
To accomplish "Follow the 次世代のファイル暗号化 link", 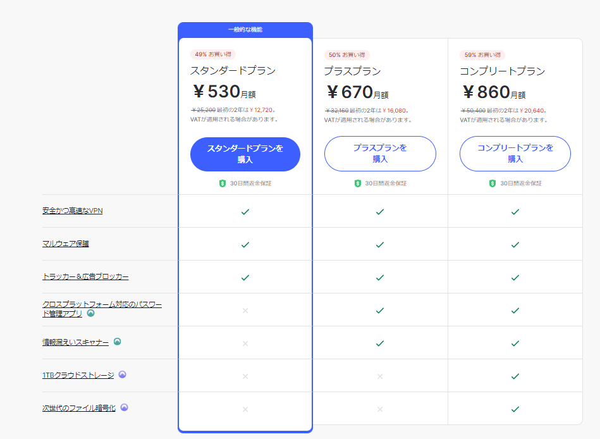I will pyautogui.click(x=79, y=408).
